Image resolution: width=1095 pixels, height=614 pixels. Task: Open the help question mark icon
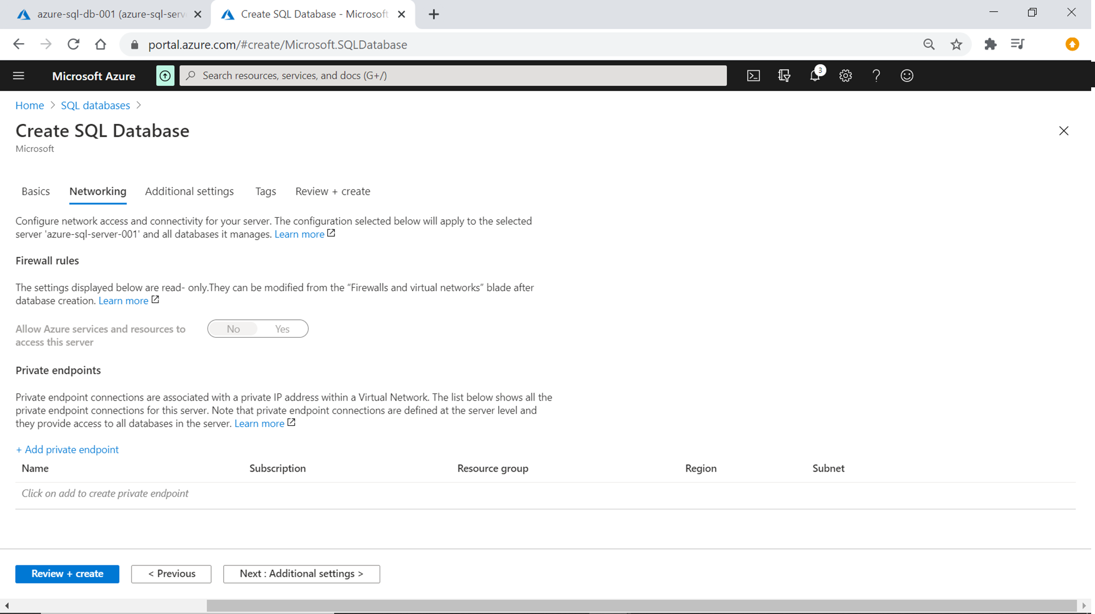[x=876, y=76]
